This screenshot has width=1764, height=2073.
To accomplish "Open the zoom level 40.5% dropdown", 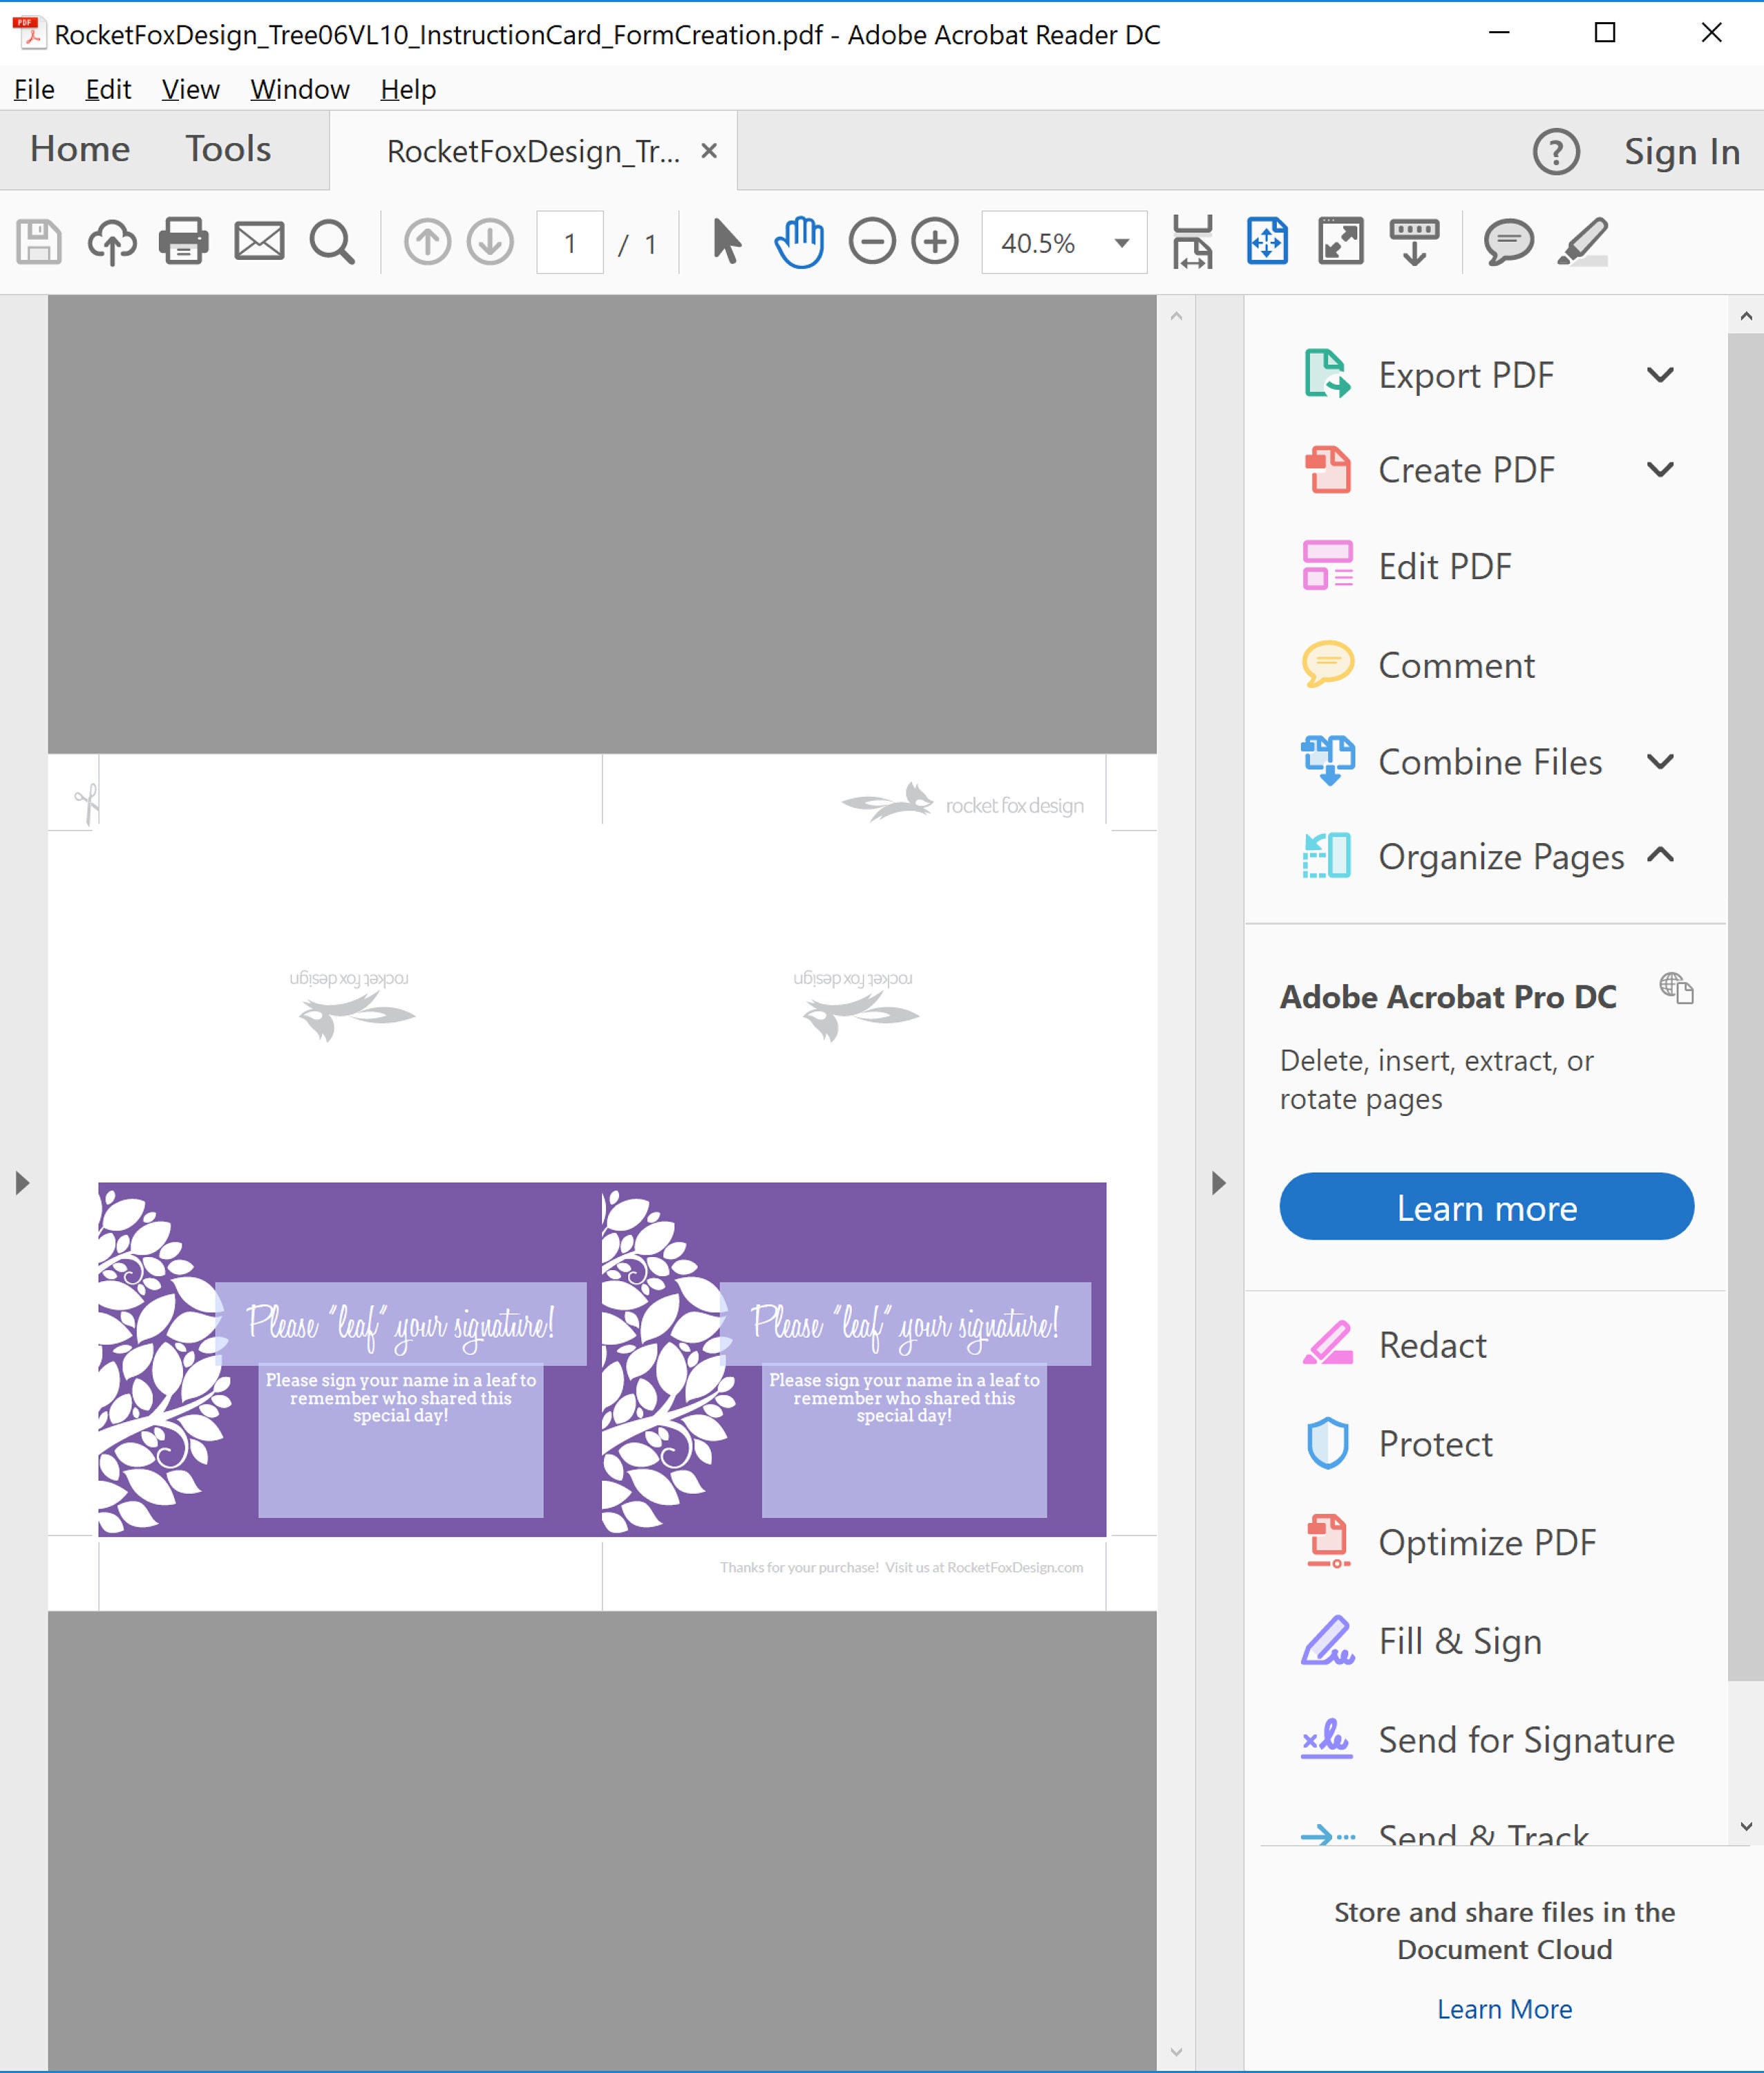I will coord(1064,242).
